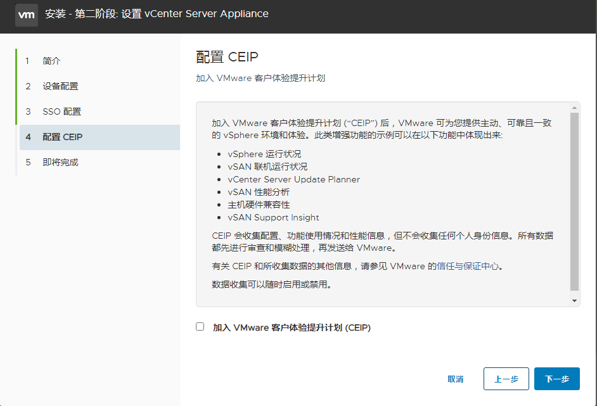This screenshot has height=406, width=597.
Task: Jump to step 5 即将完成
Action: (x=99, y=163)
